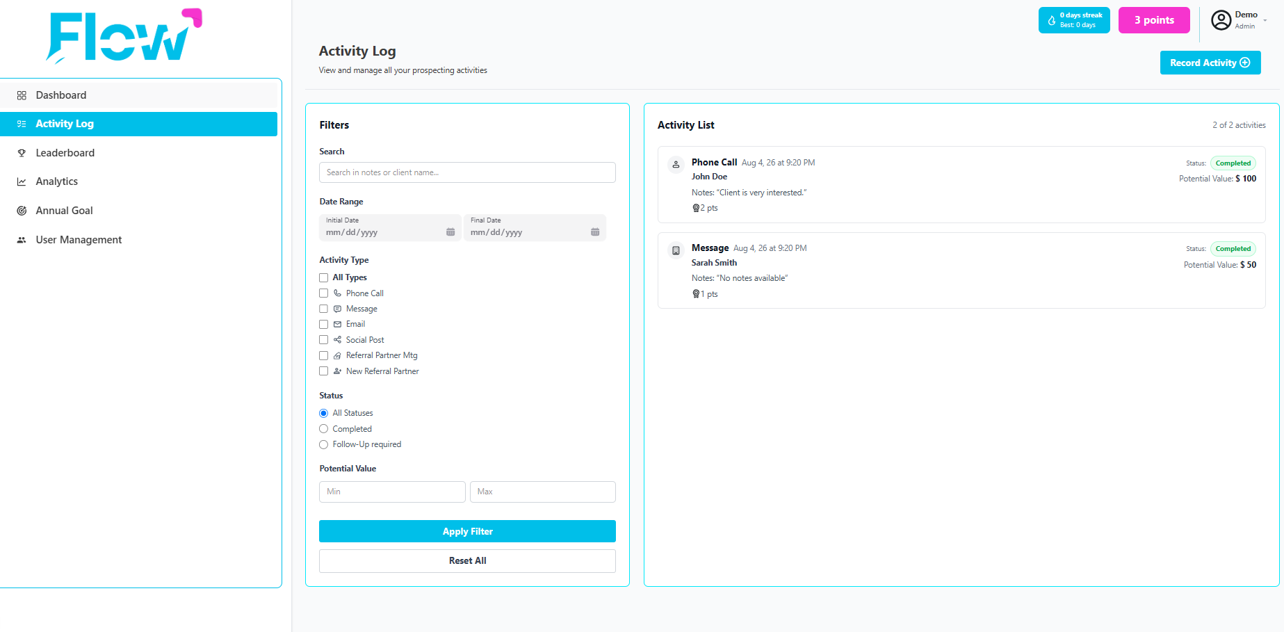This screenshot has width=1284, height=632.
Task: Open the Activity Log page
Action: click(138, 124)
